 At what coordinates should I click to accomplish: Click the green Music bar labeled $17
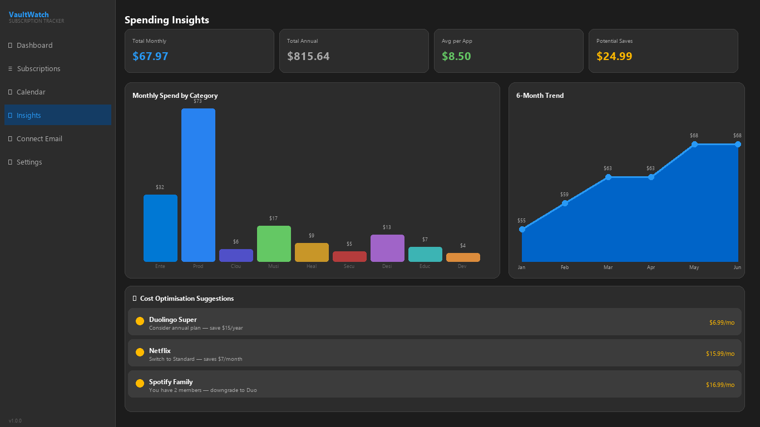274,244
